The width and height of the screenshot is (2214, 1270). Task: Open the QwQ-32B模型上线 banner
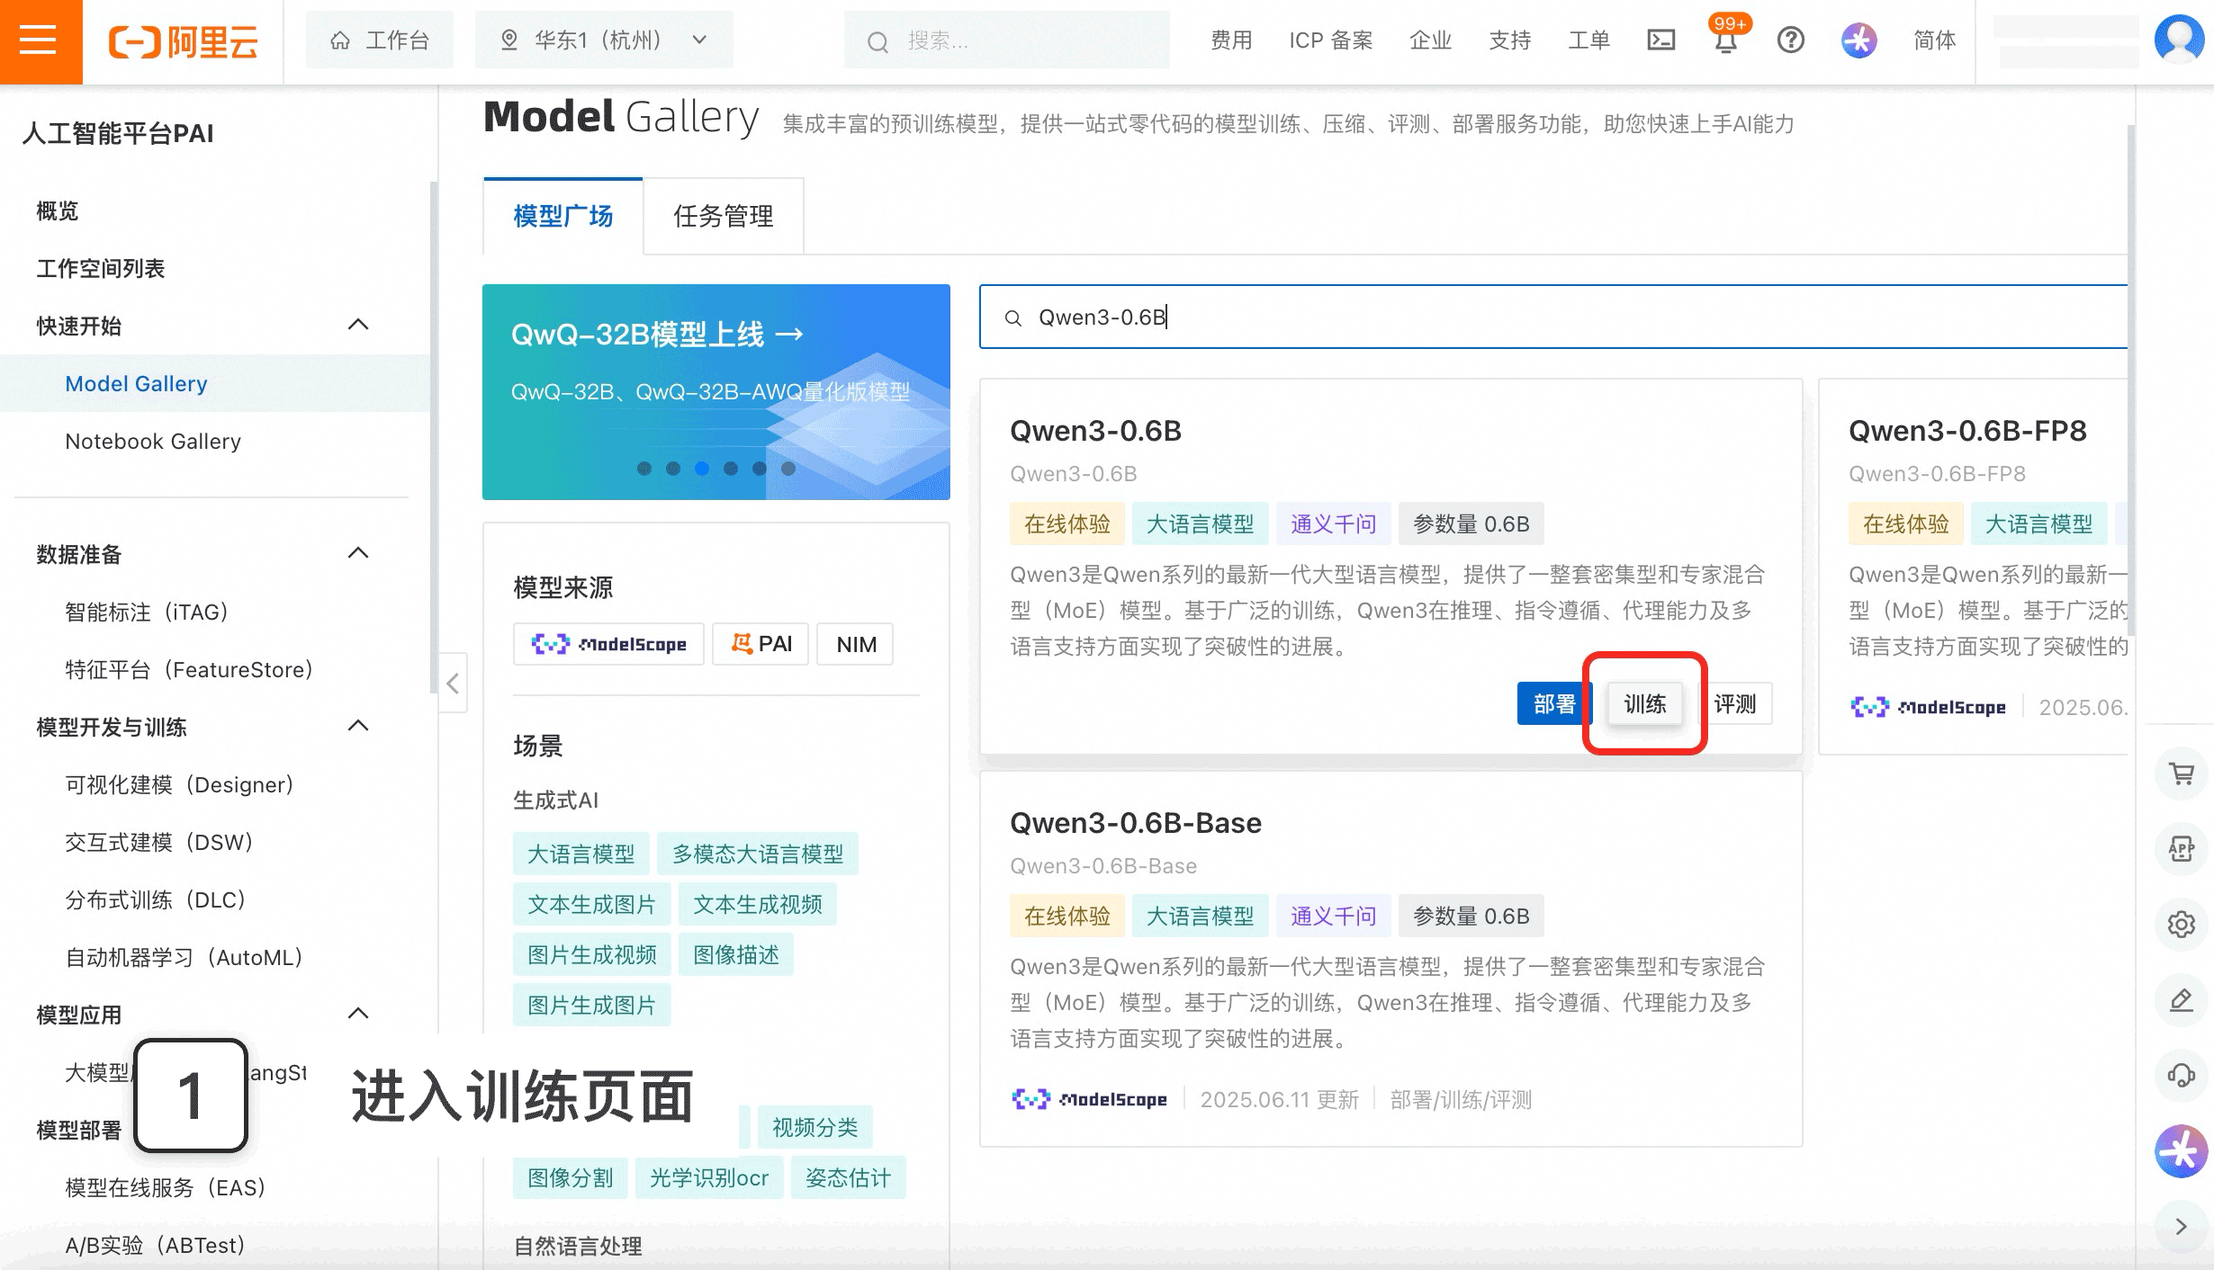[x=716, y=392]
